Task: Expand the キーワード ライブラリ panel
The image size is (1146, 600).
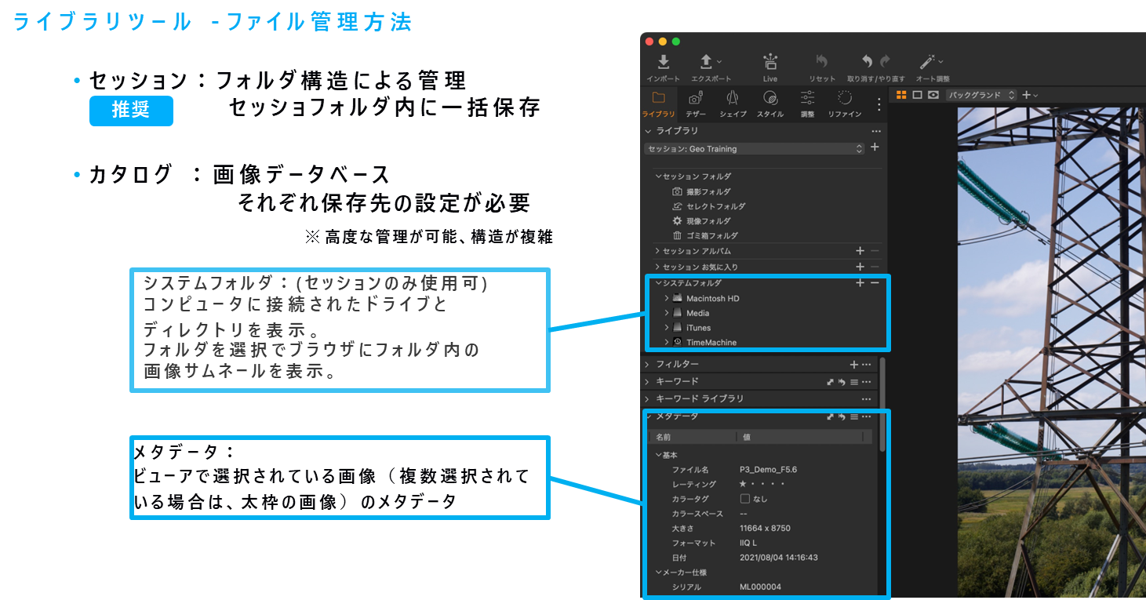Action: click(x=647, y=399)
